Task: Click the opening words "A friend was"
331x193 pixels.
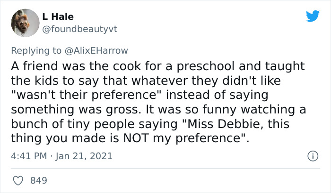Action: pyautogui.click(x=44, y=67)
